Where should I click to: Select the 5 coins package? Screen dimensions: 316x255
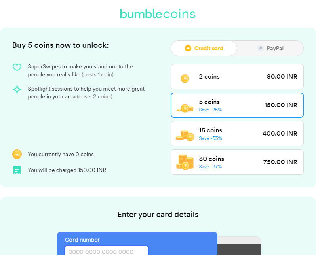237,105
